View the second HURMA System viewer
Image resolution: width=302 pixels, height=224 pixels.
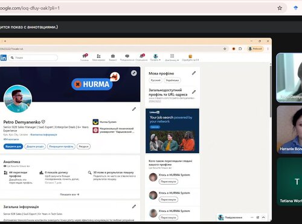tap(169, 200)
